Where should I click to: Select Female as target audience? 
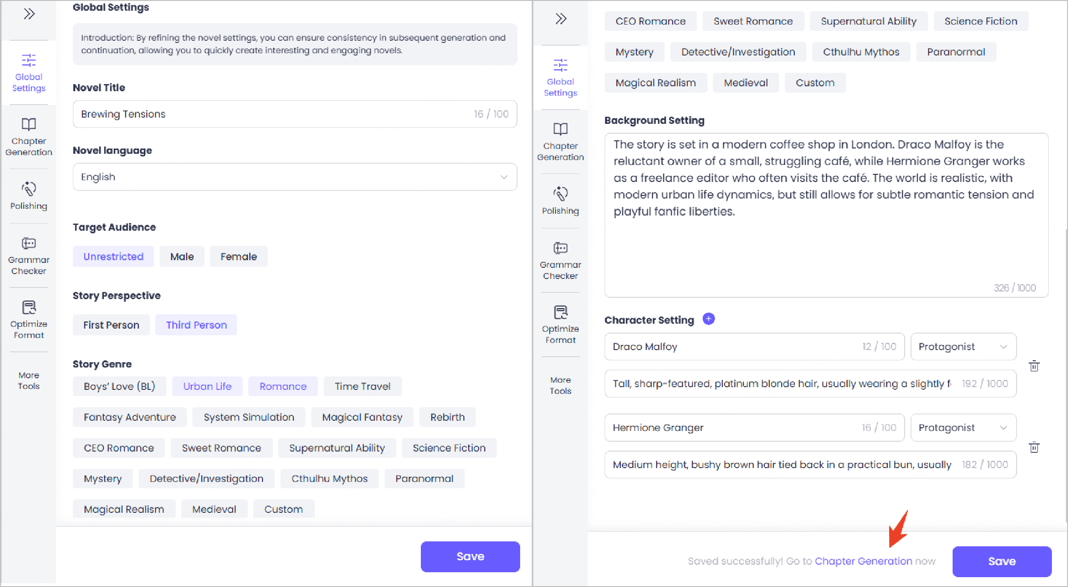coord(238,257)
